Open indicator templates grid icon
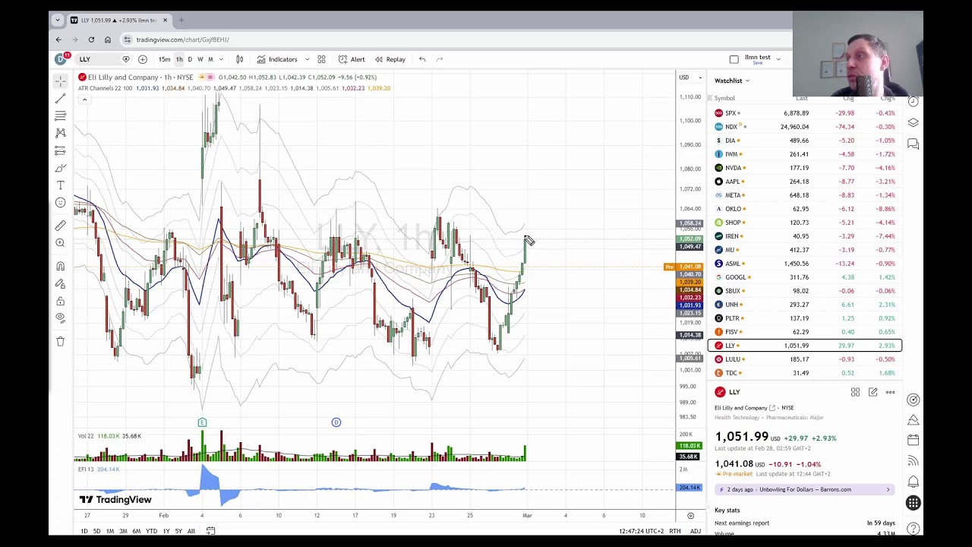 tap(321, 59)
